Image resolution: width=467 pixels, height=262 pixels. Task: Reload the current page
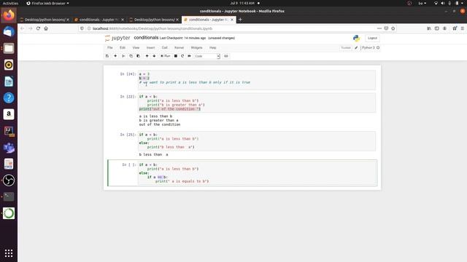click(38, 28)
